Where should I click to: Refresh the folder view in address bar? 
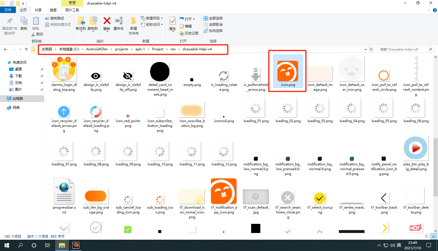tap(371, 49)
